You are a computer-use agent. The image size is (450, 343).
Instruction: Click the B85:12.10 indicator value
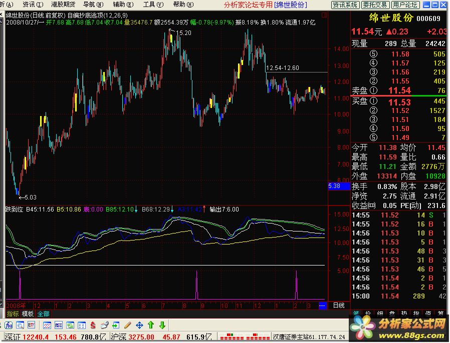point(120,209)
